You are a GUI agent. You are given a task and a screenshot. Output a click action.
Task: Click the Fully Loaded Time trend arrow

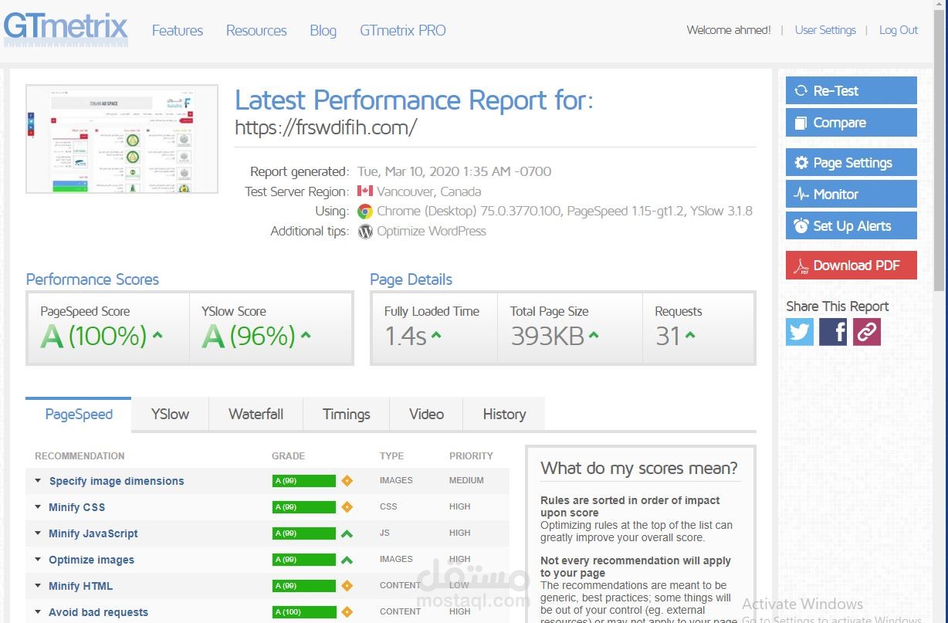436,336
